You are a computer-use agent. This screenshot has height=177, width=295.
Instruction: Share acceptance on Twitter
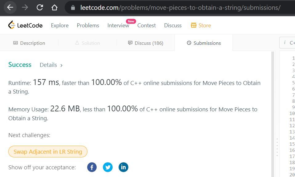tap(107, 167)
